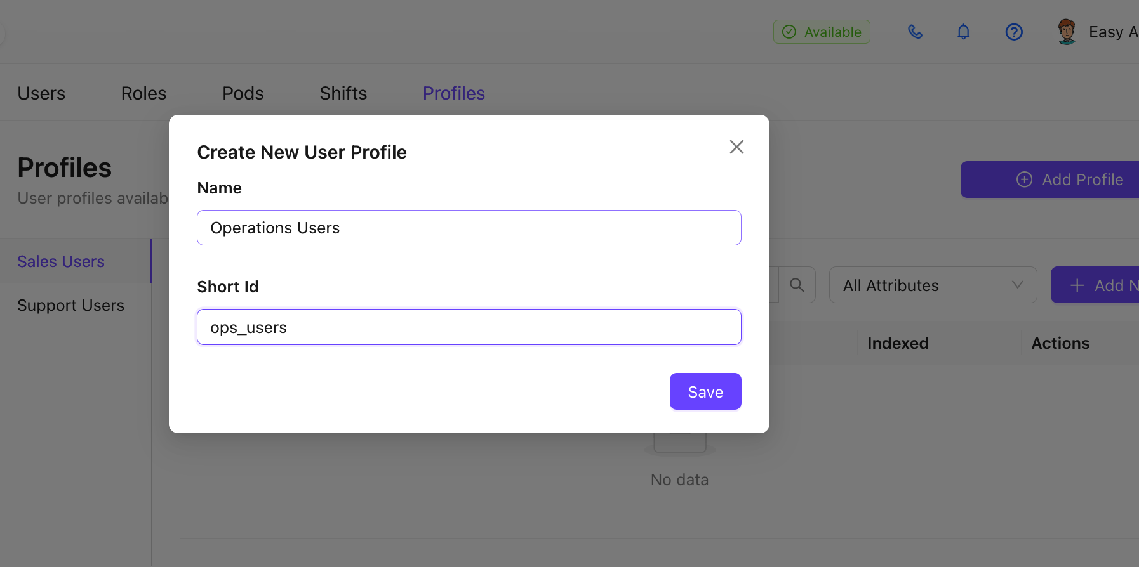Click the Add Profile button

pos(1049,179)
